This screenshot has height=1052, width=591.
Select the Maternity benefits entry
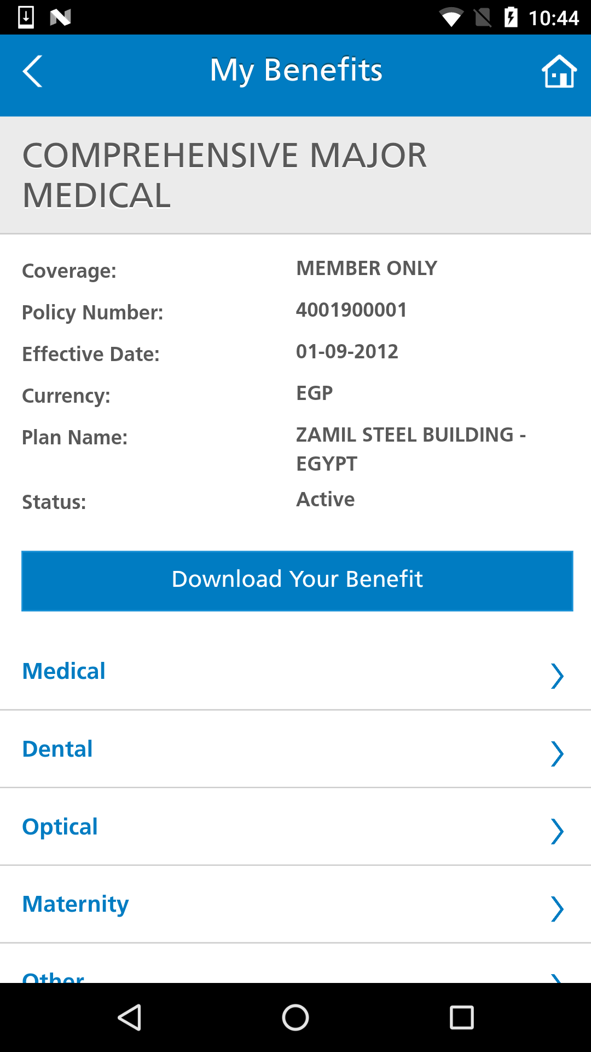click(296, 905)
